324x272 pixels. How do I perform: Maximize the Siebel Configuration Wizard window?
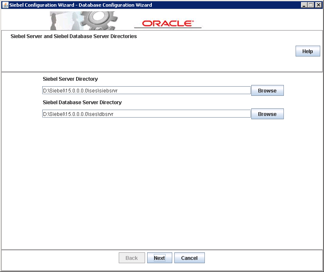coord(311,5)
